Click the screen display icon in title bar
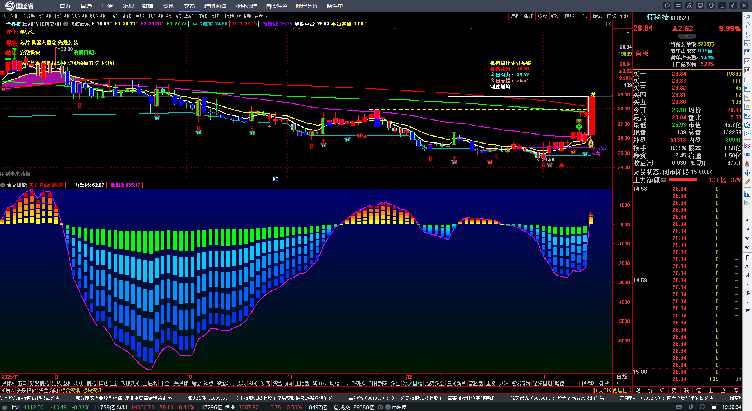This screenshot has height=411, width=752. pyautogui.click(x=700, y=5)
